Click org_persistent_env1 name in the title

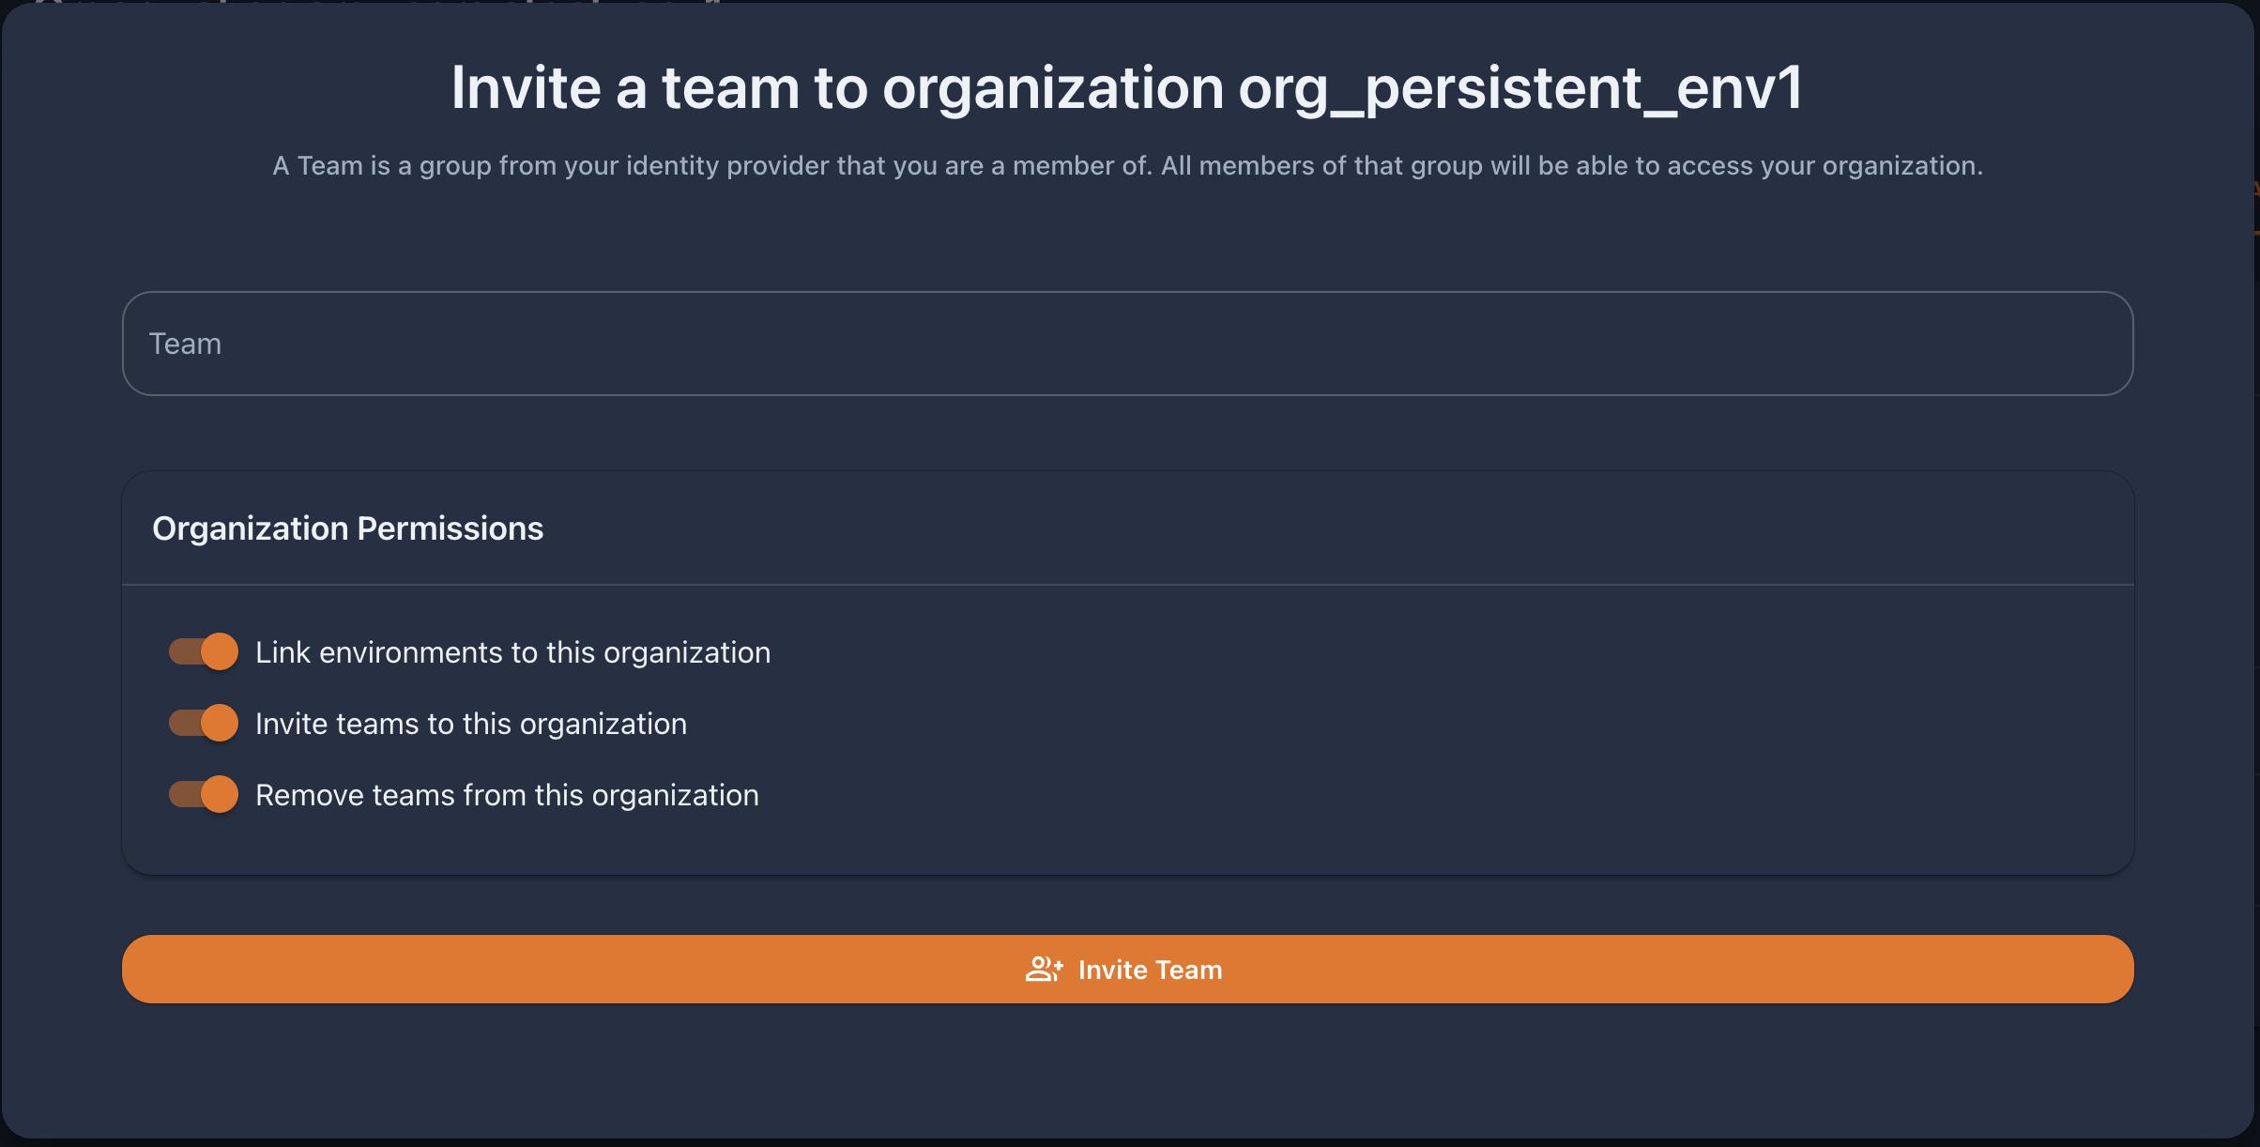click(1520, 87)
